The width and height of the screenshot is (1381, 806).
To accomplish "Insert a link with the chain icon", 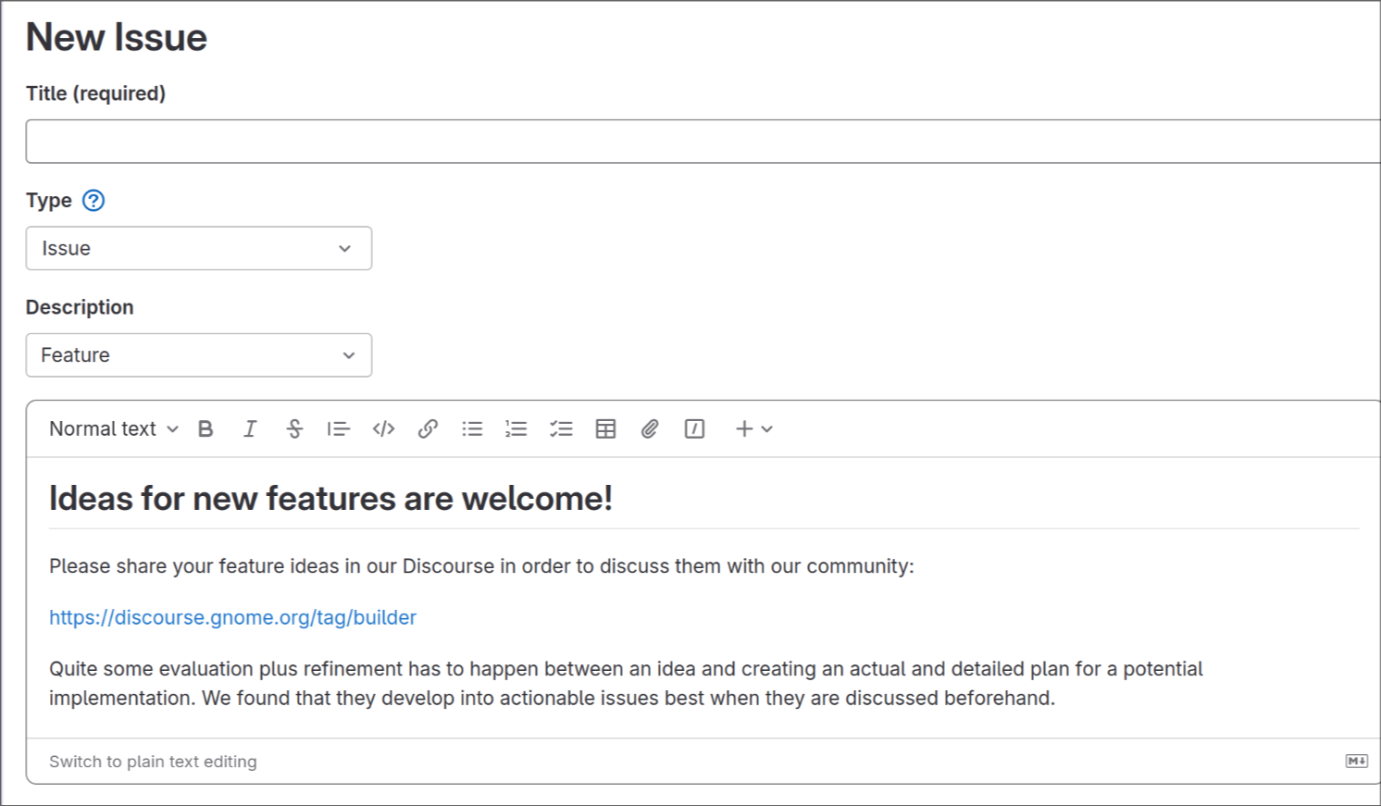I will [x=428, y=428].
